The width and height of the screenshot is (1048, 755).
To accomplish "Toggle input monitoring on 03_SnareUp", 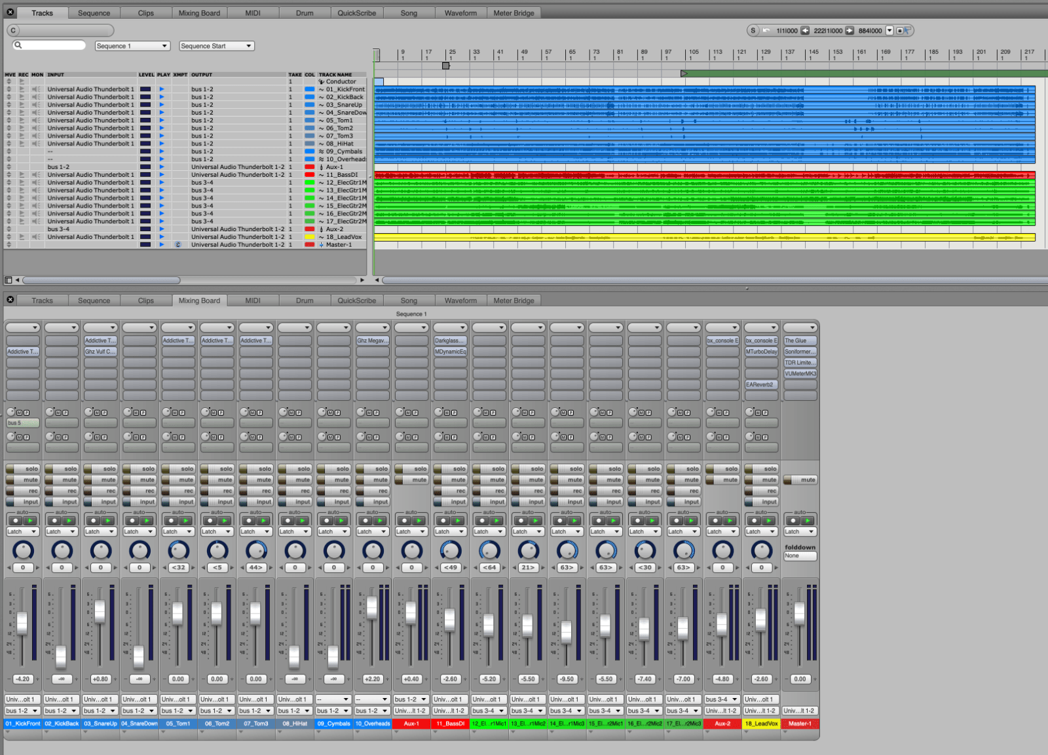I will pyautogui.click(x=37, y=104).
